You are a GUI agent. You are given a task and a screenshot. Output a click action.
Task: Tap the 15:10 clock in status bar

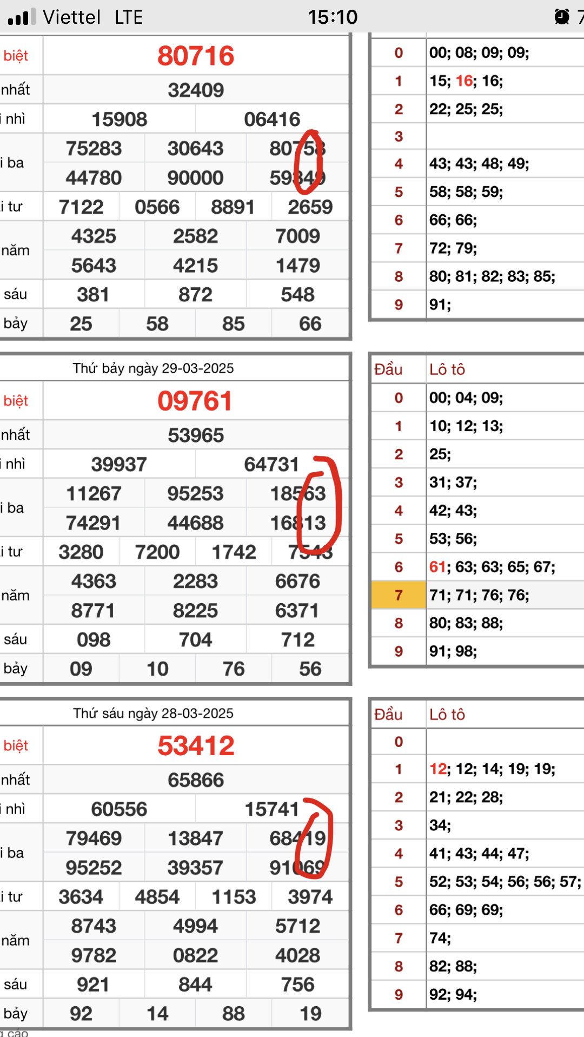pyautogui.click(x=333, y=17)
